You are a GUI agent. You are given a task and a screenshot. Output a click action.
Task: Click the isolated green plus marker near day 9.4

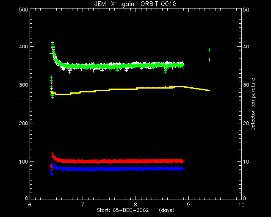point(209,50)
